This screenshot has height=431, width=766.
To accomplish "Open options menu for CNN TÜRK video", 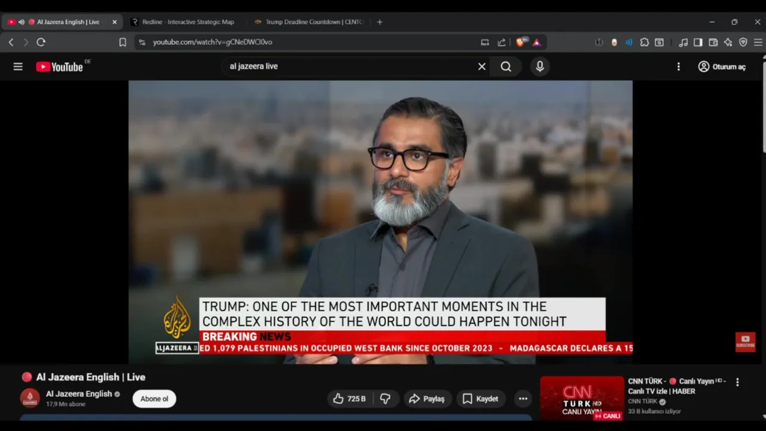I will [737, 382].
